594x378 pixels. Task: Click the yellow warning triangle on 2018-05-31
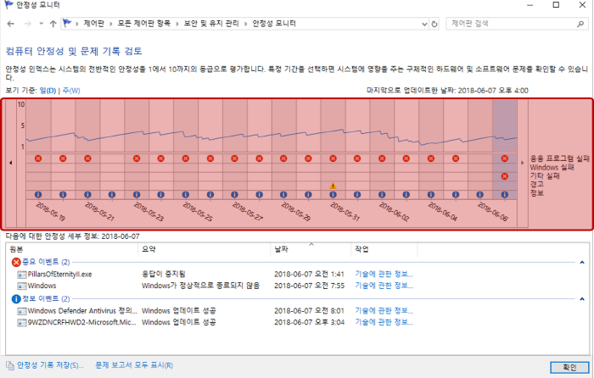pyautogui.click(x=333, y=186)
